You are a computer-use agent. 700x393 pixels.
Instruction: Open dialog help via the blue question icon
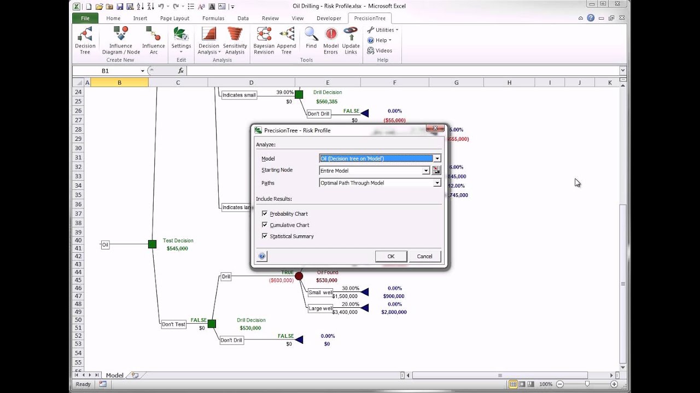tap(262, 256)
